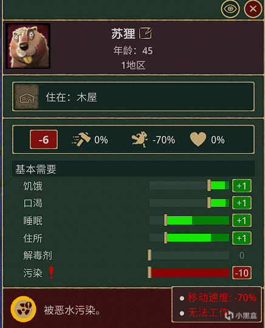Click the 污染 -10 red badge
The image size is (265, 328).
point(242,273)
